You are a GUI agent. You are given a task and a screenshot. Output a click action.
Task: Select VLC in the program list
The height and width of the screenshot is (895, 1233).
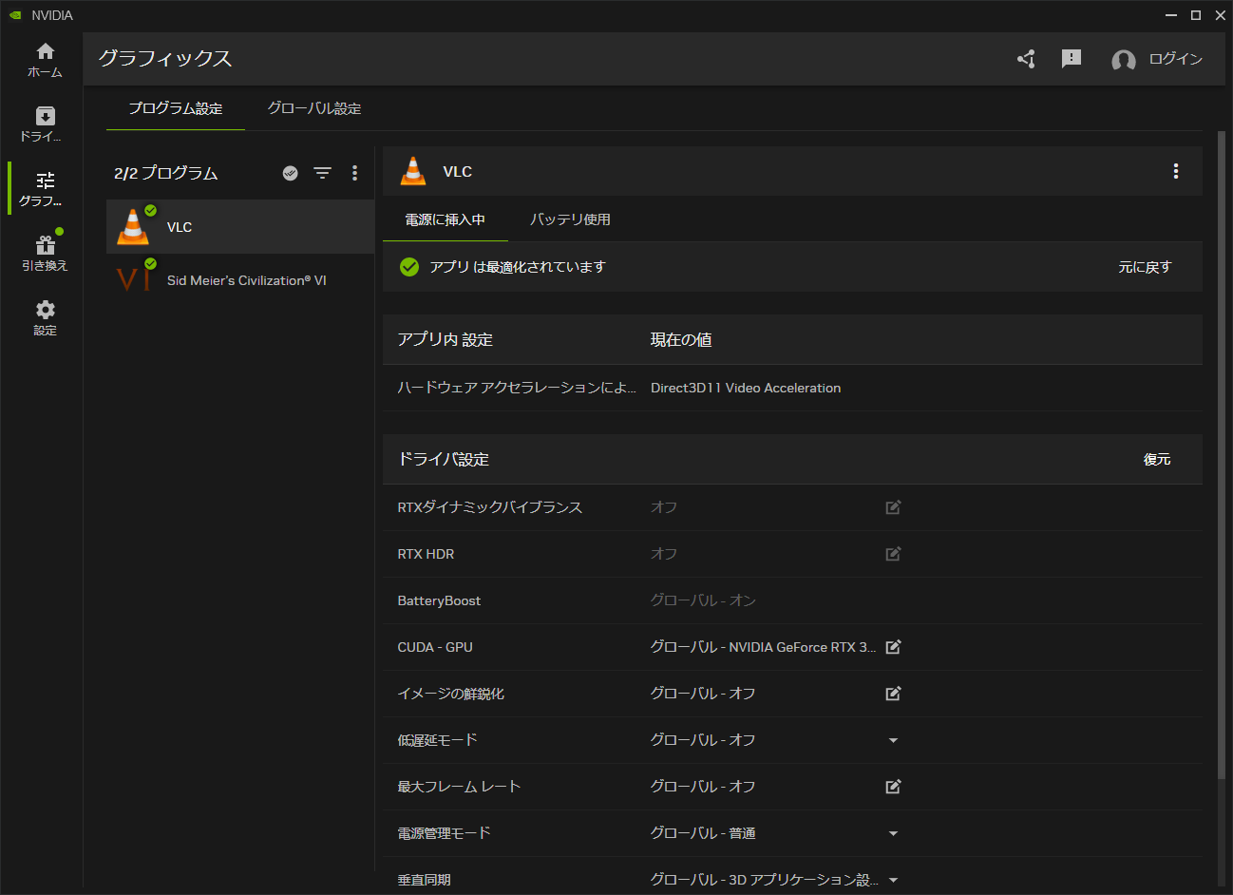[x=240, y=227]
